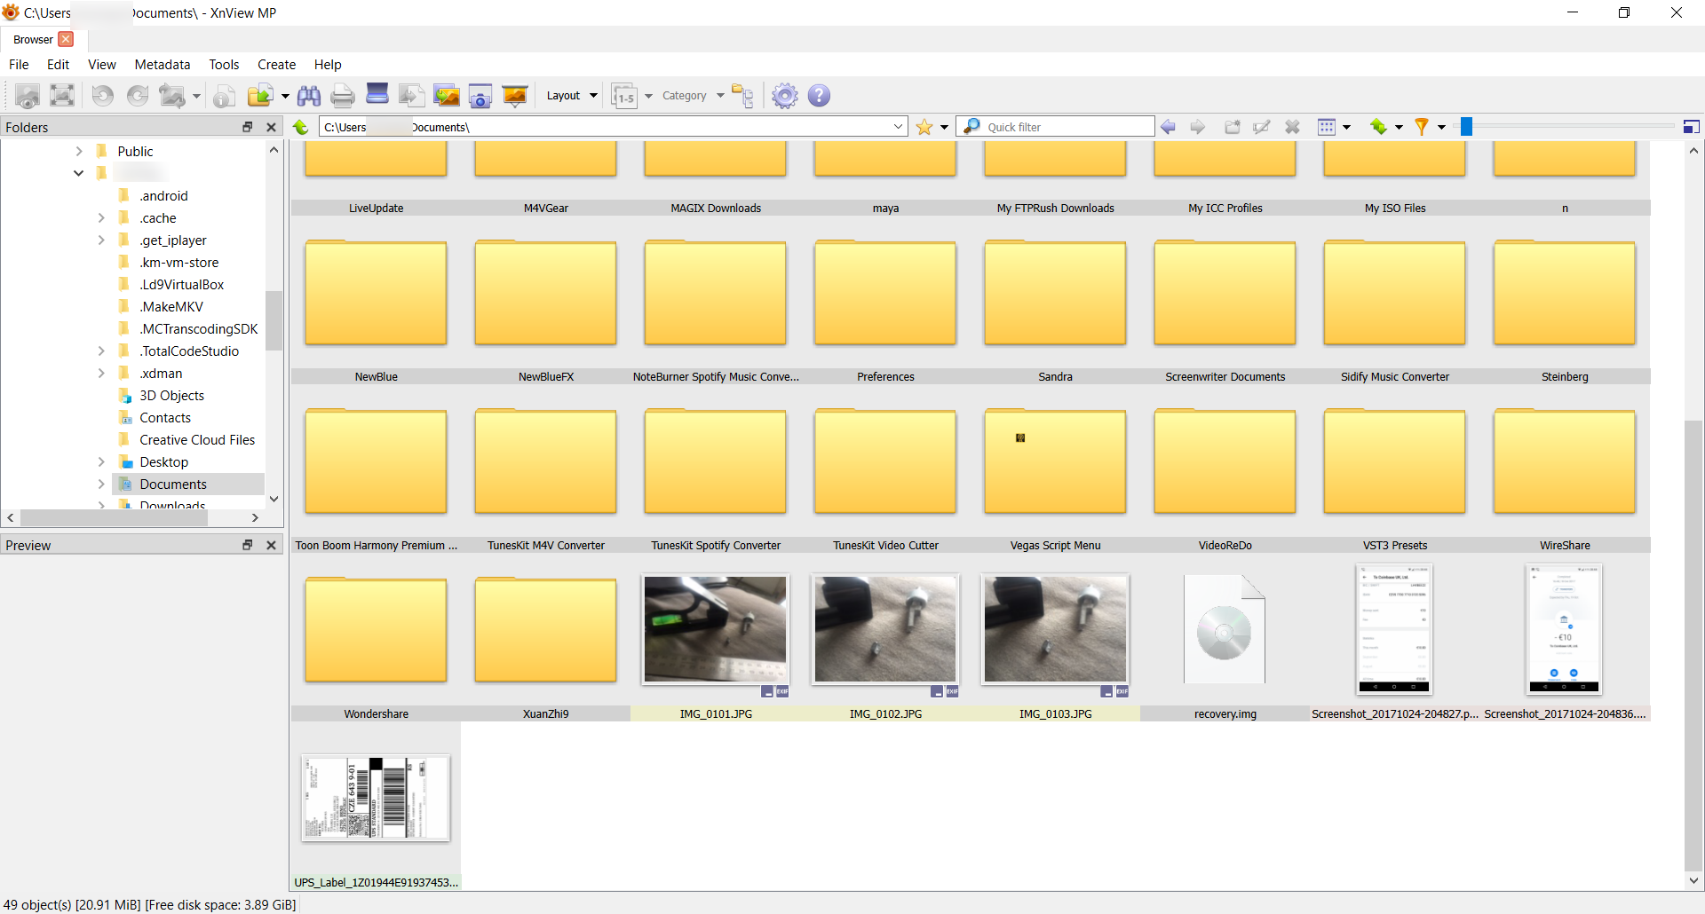Image resolution: width=1705 pixels, height=914 pixels.
Task: Click the Print icon
Action: pyautogui.click(x=343, y=96)
